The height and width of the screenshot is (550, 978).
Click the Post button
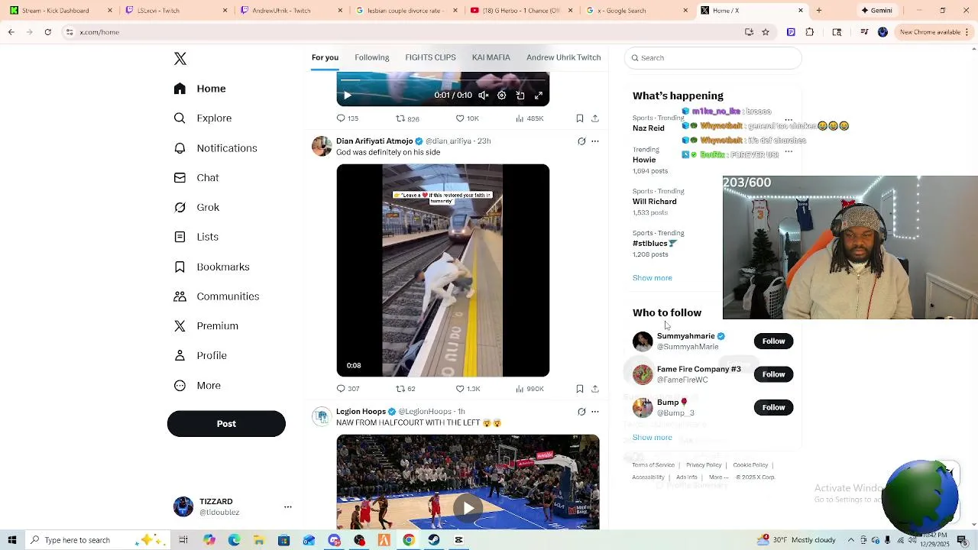tap(226, 424)
